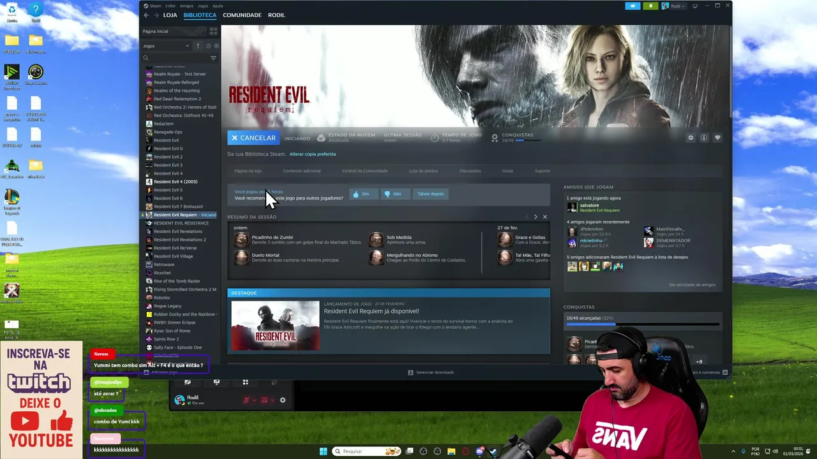Go to next session summary page
The image size is (817, 459).
(x=536, y=217)
